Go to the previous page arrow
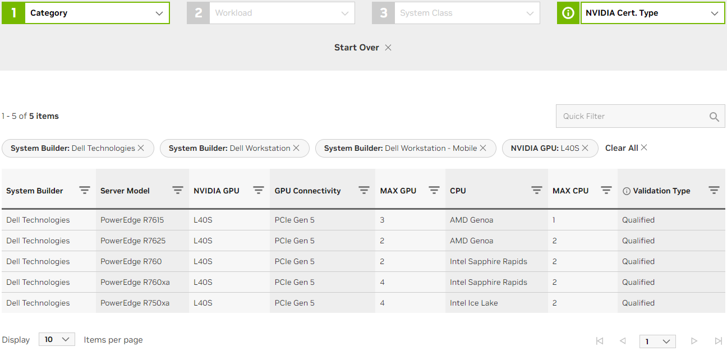Image resolution: width=727 pixels, height=351 pixels. pyautogui.click(x=623, y=341)
